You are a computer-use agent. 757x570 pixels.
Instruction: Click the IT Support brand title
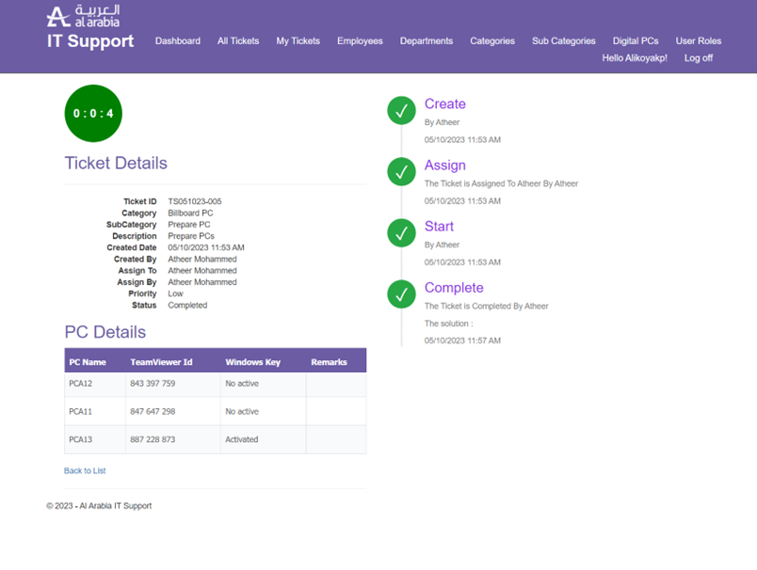[90, 41]
